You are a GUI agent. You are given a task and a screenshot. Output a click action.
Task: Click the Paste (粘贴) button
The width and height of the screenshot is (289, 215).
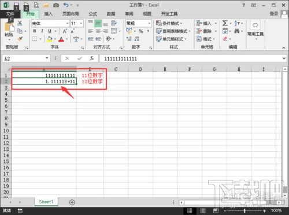tap(9, 31)
